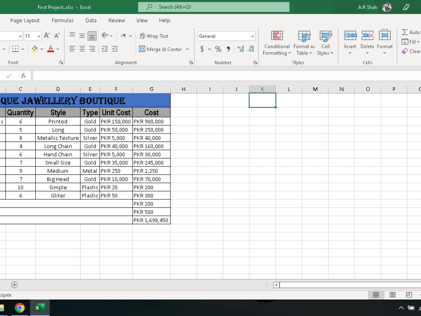The image size is (421, 316).
Task: Align cell text to the left
Action: coord(72,49)
